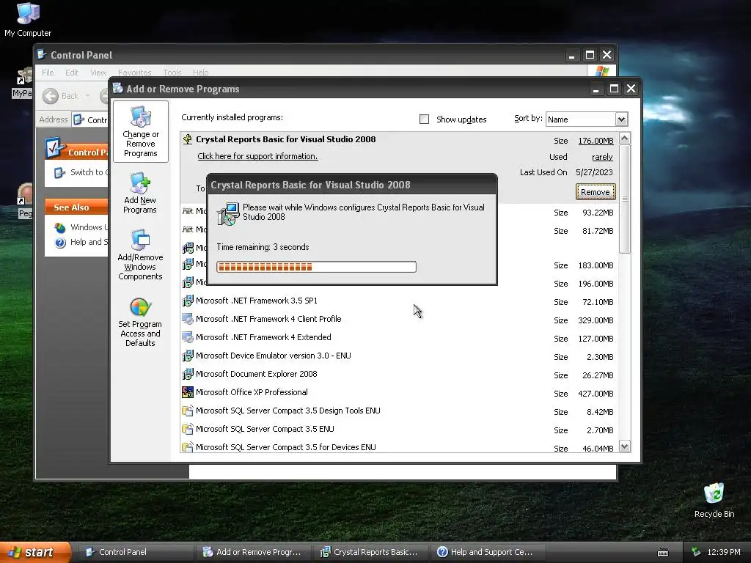Click installer icon in the Crystal Reports dialog
The width and height of the screenshot is (751, 563).
pos(228,214)
